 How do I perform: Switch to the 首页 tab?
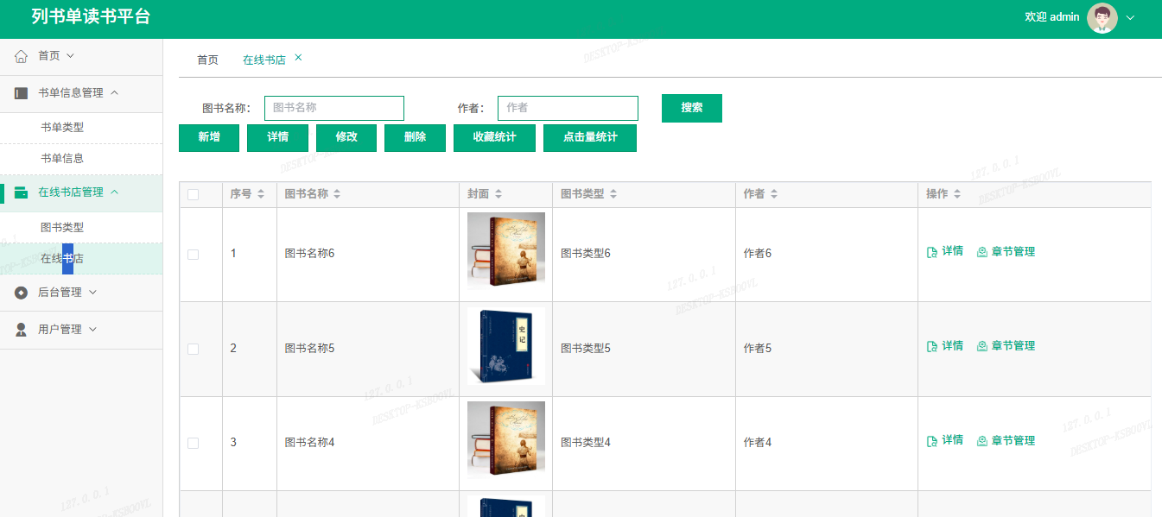pyautogui.click(x=208, y=60)
